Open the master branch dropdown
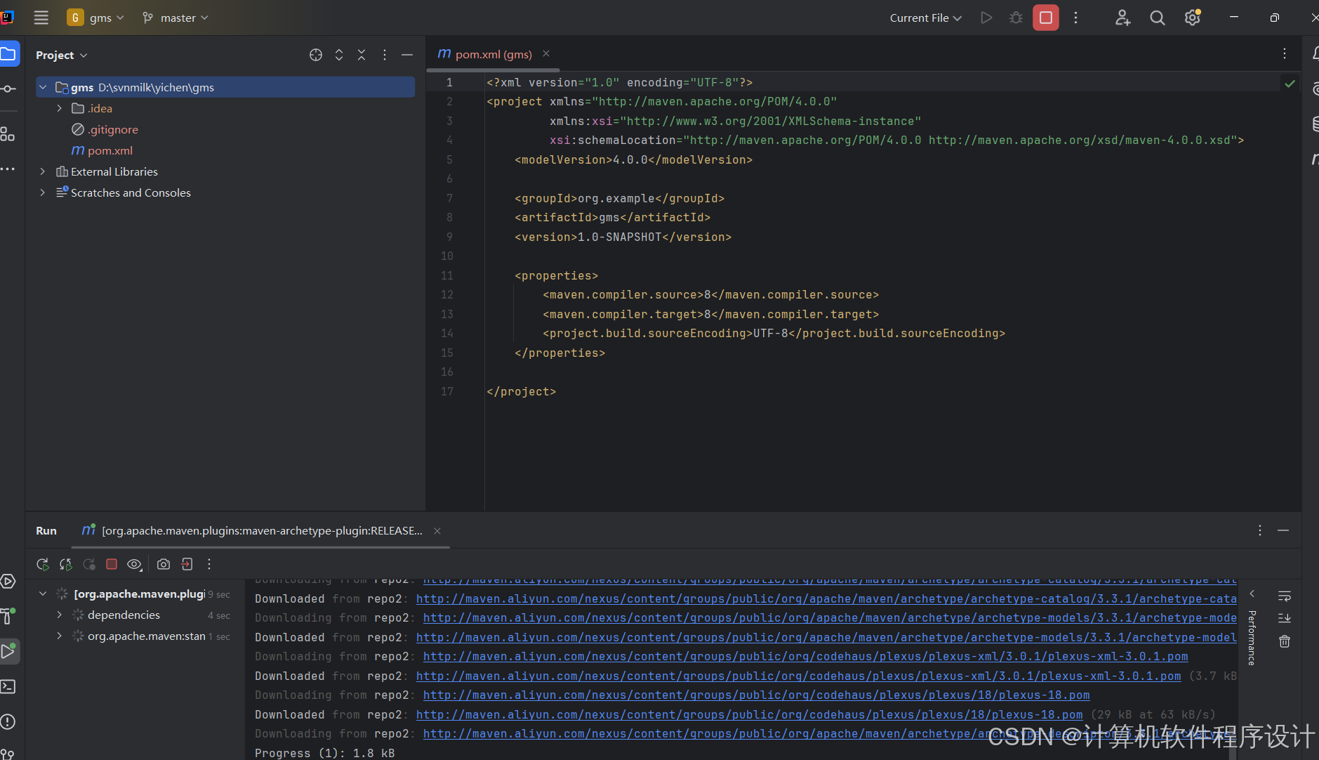This screenshot has width=1319, height=760. click(175, 18)
